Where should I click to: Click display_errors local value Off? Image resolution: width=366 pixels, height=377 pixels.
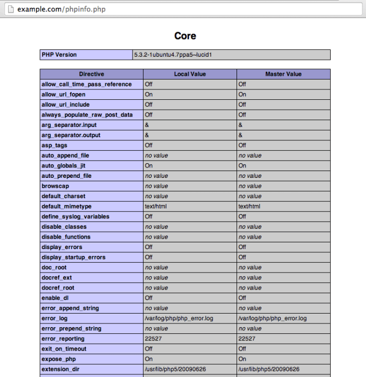[x=149, y=247]
